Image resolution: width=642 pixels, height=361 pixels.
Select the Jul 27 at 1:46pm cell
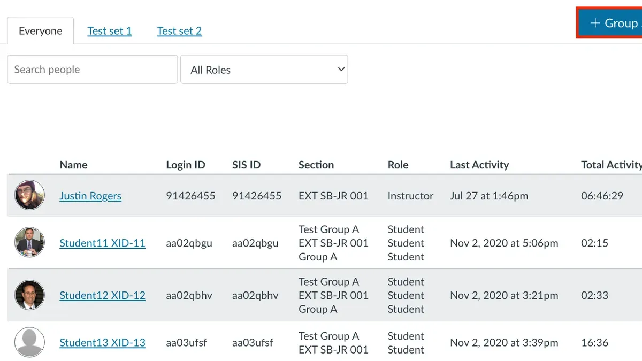click(x=489, y=196)
